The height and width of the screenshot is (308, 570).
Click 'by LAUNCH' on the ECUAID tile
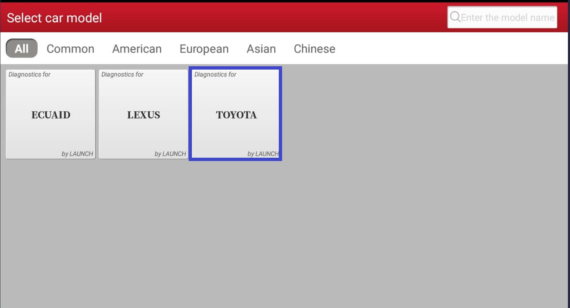(77, 154)
